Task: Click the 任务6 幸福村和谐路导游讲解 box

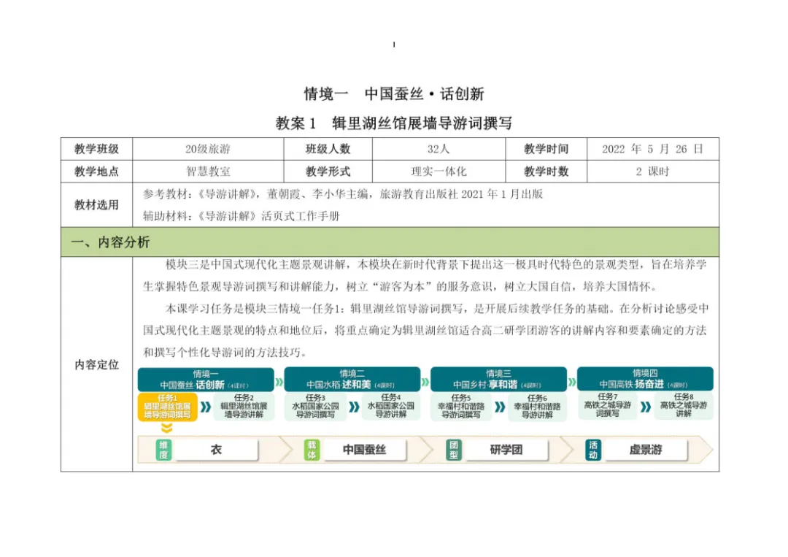Action: (537, 407)
